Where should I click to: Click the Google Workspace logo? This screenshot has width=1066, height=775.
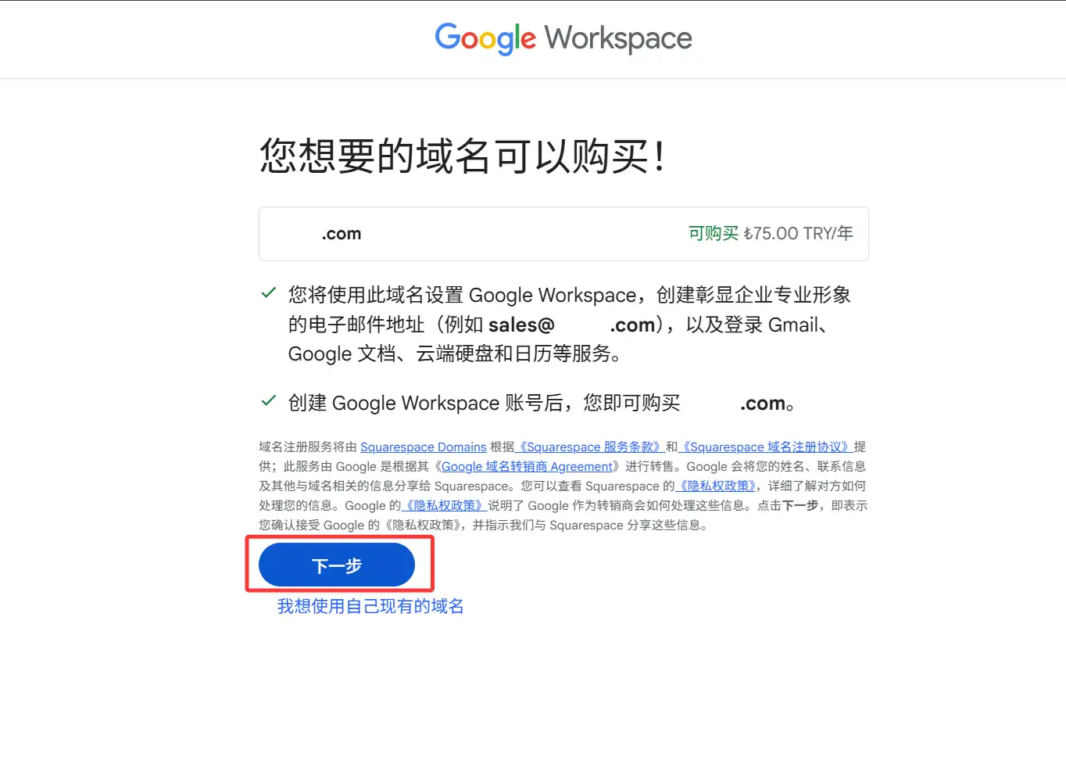tap(563, 38)
